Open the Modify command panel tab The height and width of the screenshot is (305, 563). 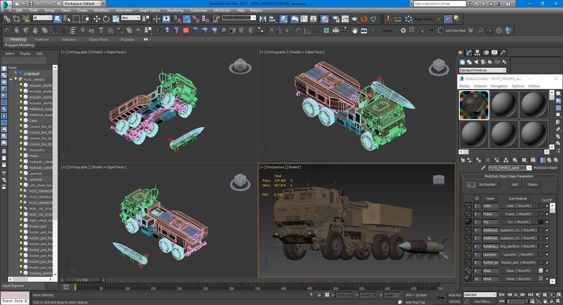click(469, 52)
